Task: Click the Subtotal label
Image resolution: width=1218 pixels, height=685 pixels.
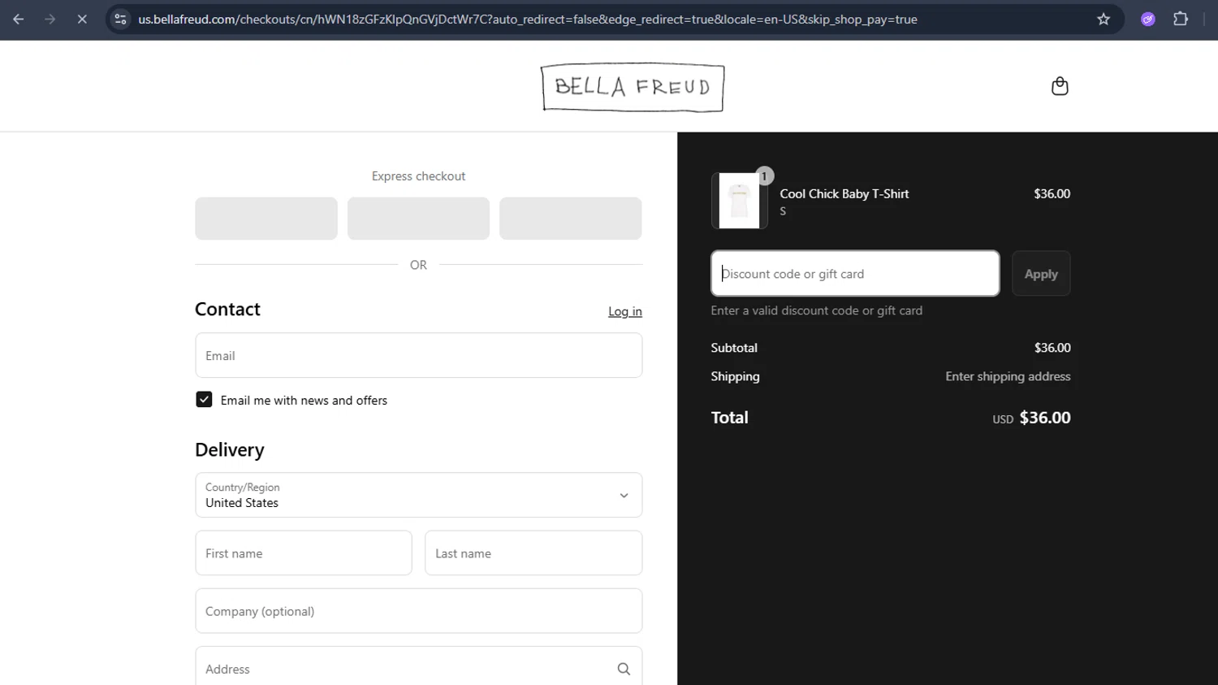Action: (x=734, y=348)
